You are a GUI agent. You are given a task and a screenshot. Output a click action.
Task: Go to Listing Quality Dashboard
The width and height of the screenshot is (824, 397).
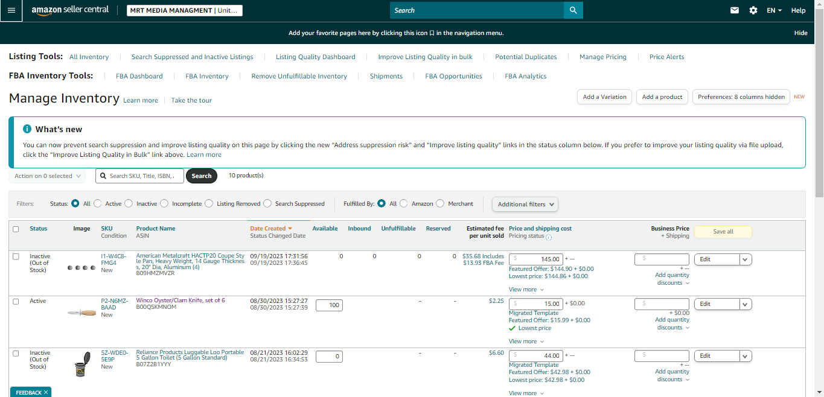coord(316,57)
